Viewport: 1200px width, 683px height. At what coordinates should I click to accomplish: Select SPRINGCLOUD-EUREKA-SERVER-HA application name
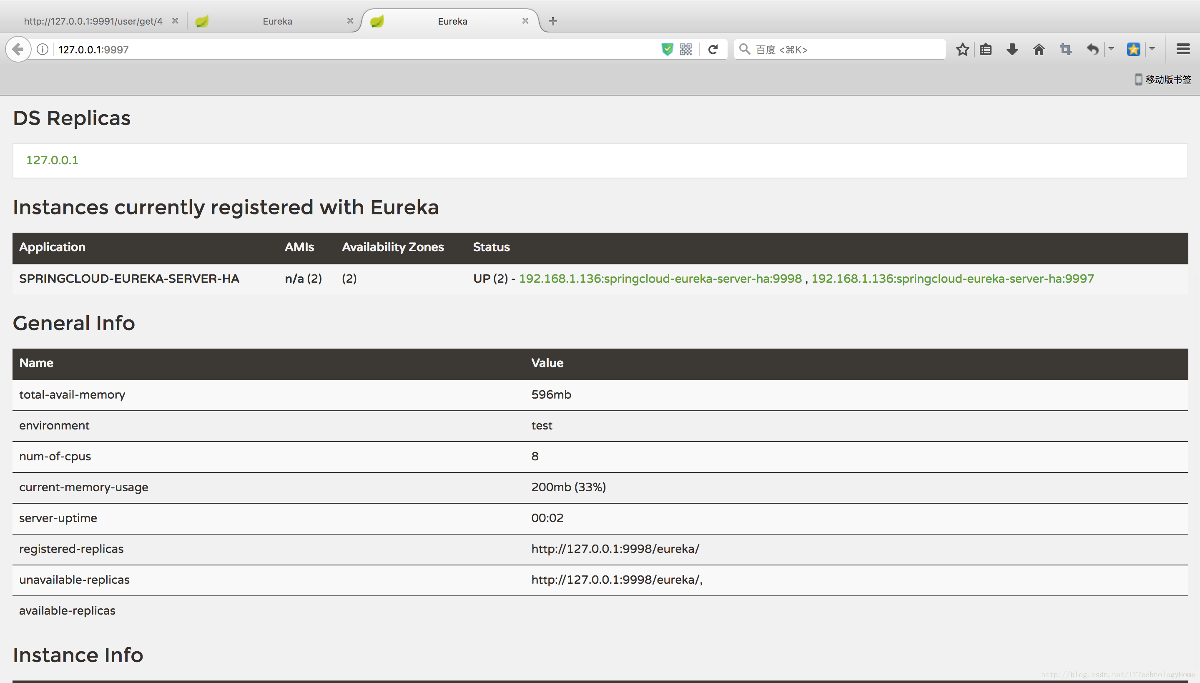click(129, 279)
